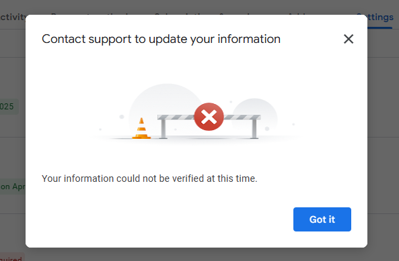Click the red 'quired' status chip at the bottom left
The height and width of the screenshot is (261, 399).
[12, 257]
